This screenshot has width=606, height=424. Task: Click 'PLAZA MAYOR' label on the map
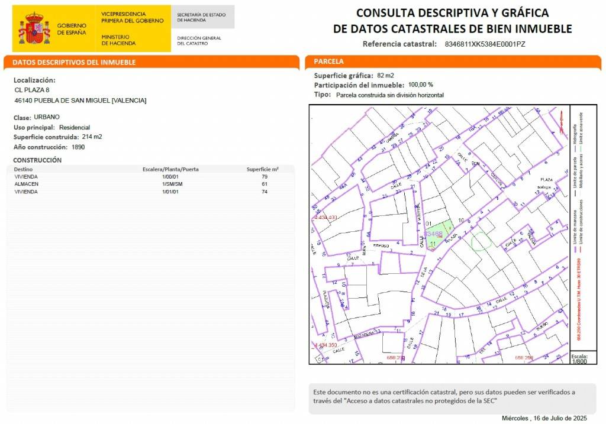pos(545,183)
